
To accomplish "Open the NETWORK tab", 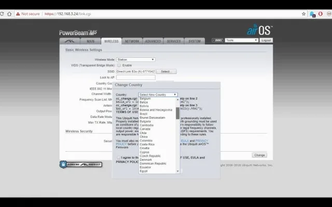I will (x=132, y=41).
